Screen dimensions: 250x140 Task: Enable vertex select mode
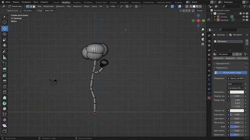coord(28,7)
